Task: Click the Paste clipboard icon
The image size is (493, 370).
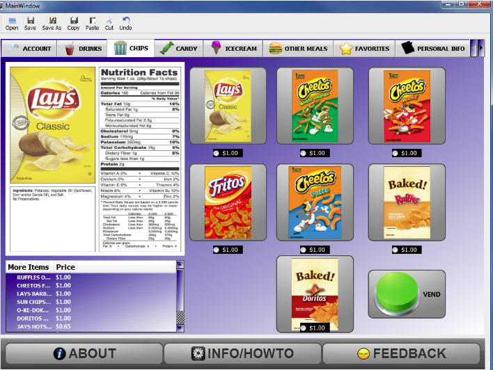Action: pyautogui.click(x=92, y=24)
